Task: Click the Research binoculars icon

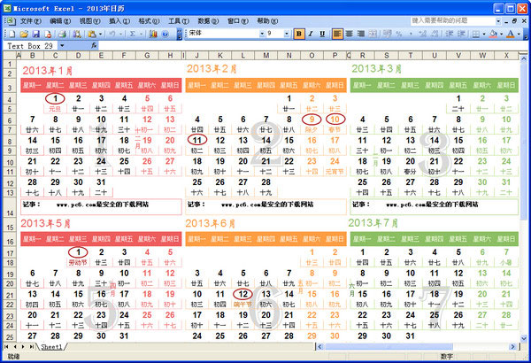Action: pos(77,34)
